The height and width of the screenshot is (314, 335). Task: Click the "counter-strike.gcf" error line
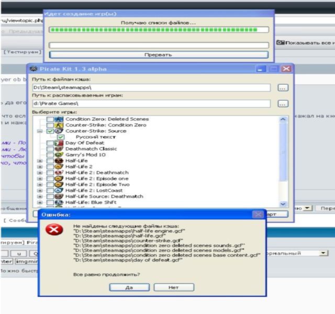128,241
